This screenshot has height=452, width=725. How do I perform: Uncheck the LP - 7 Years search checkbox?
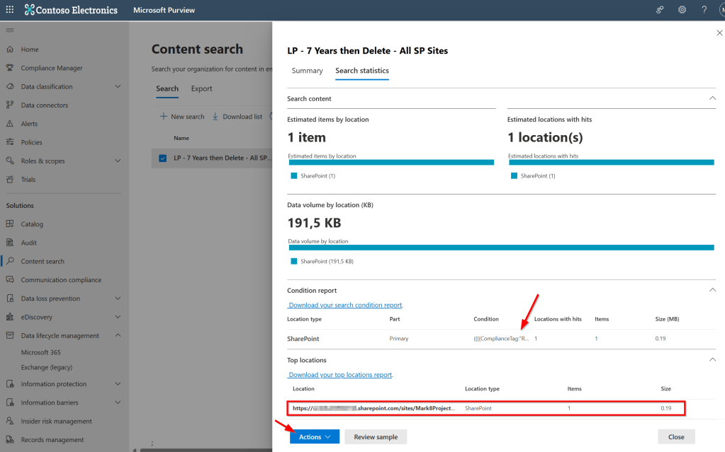[x=163, y=158]
